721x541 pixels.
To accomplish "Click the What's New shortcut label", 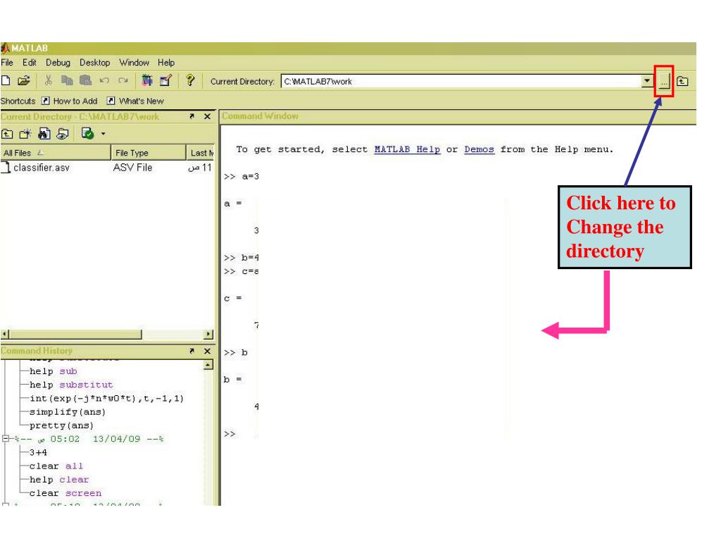I will tap(141, 101).
